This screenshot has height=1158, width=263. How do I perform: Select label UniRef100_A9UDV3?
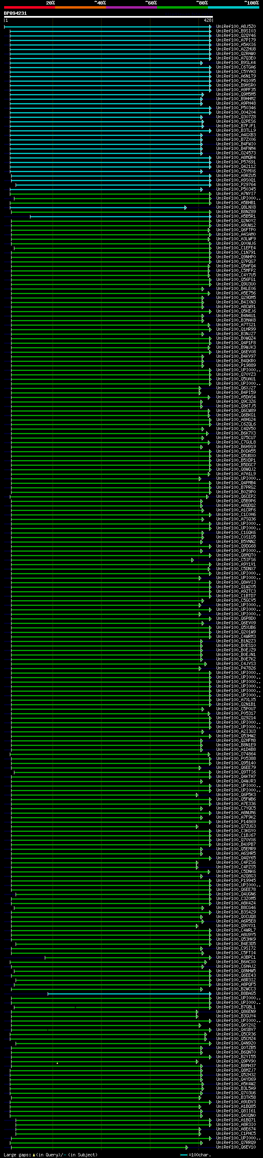click(236, 1102)
